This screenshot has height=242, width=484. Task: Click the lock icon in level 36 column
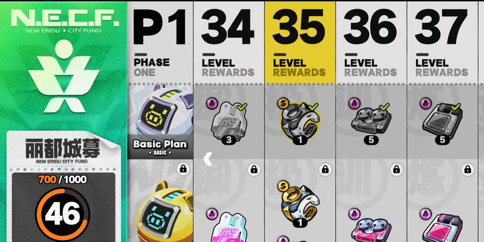click(x=397, y=169)
